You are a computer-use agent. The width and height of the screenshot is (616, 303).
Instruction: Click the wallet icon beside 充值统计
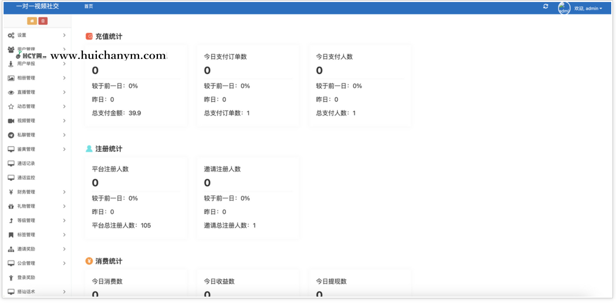pos(89,36)
